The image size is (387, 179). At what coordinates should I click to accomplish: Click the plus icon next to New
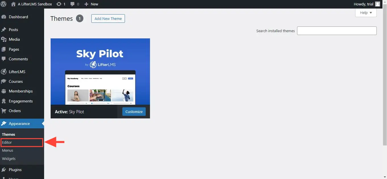tap(87, 4)
